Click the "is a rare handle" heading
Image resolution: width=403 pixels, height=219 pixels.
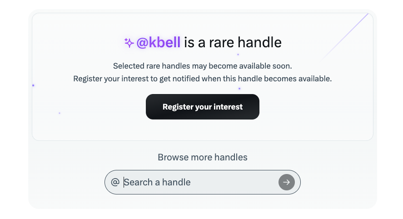pos(233,43)
